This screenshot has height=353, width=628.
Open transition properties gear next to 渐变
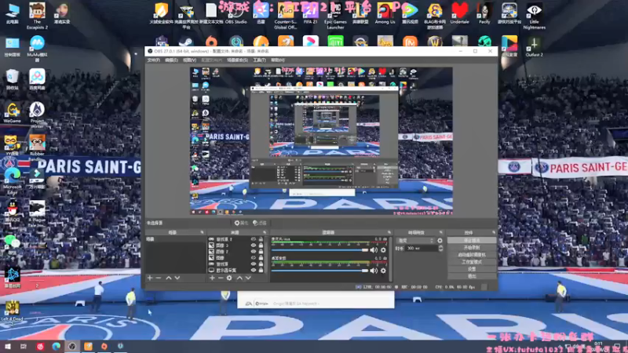click(x=440, y=241)
